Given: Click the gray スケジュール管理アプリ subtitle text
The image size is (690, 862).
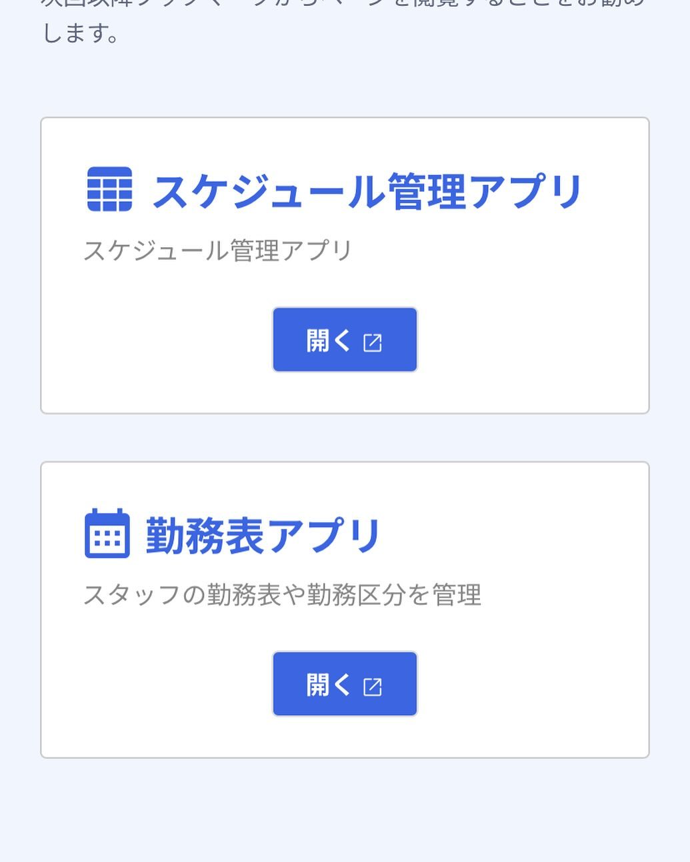Looking at the screenshot, I should 217,251.
